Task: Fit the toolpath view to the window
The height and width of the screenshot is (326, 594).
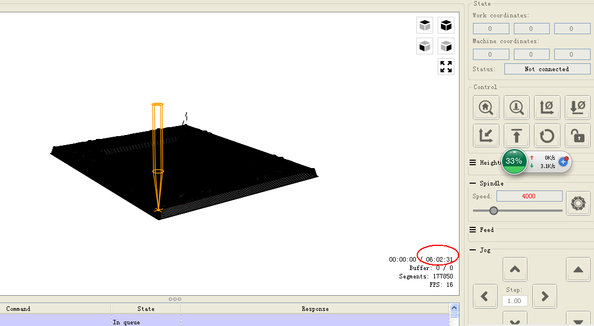Action: pyautogui.click(x=446, y=67)
